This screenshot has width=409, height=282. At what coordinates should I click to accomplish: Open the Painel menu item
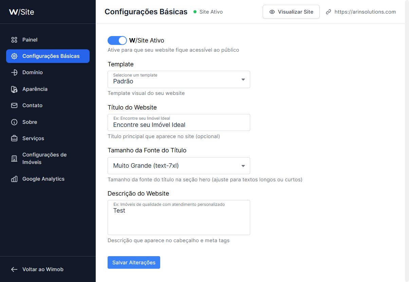[48, 40]
